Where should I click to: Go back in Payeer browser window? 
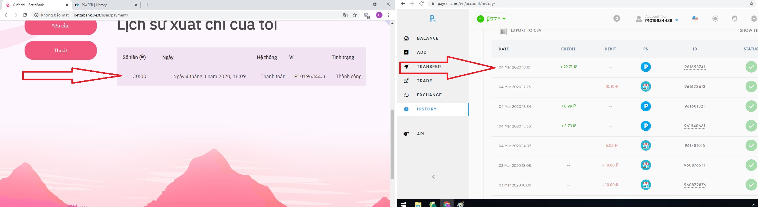[403, 3]
